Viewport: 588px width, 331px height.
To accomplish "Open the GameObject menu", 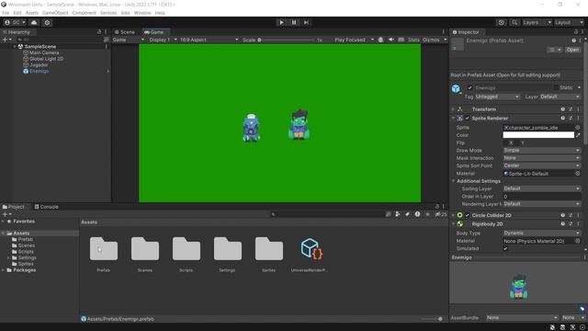I will (55, 13).
